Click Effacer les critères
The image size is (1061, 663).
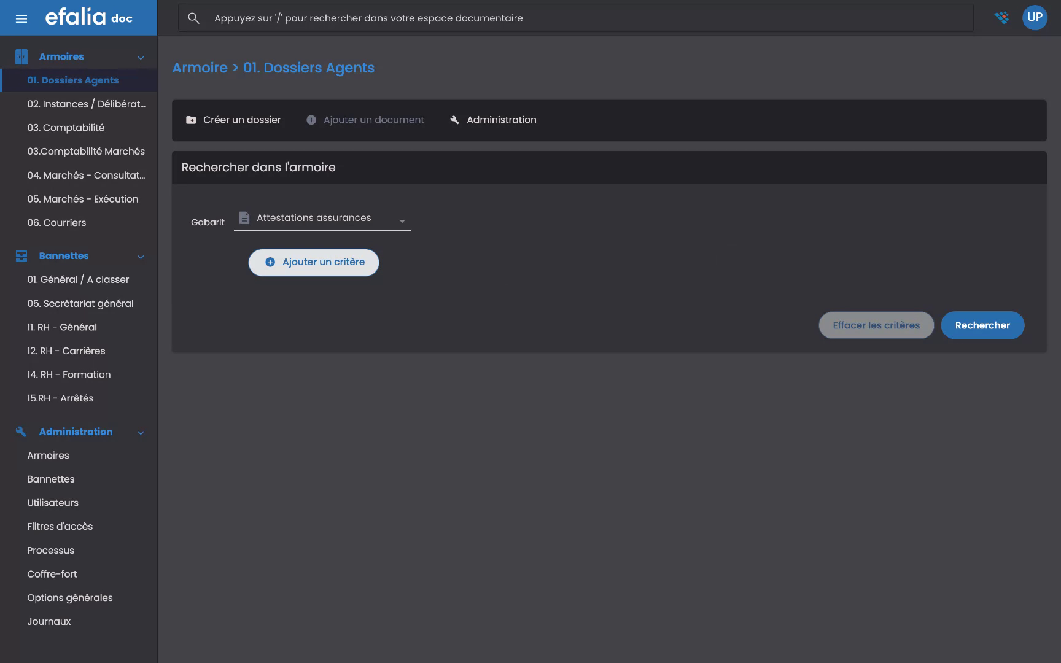tap(876, 325)
